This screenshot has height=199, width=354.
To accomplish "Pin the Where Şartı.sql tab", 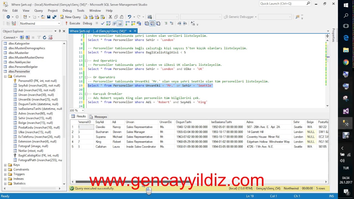I will pyautogui.click(x=130, y=31).
